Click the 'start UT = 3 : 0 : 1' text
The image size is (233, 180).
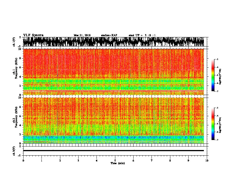[142, 35]
